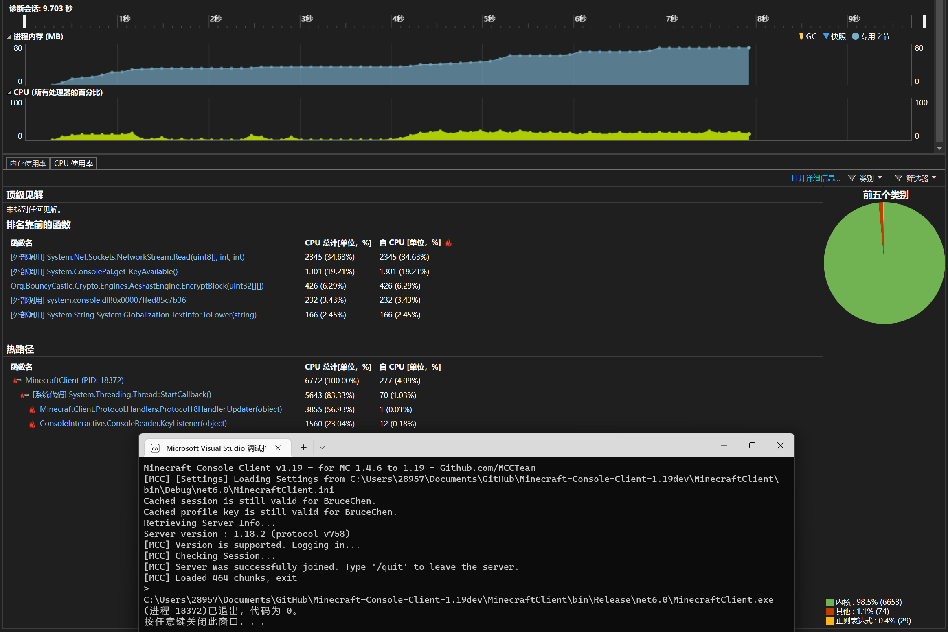Click the flame icon beside Self CPU header
The image size is (948, 632).
448,243
